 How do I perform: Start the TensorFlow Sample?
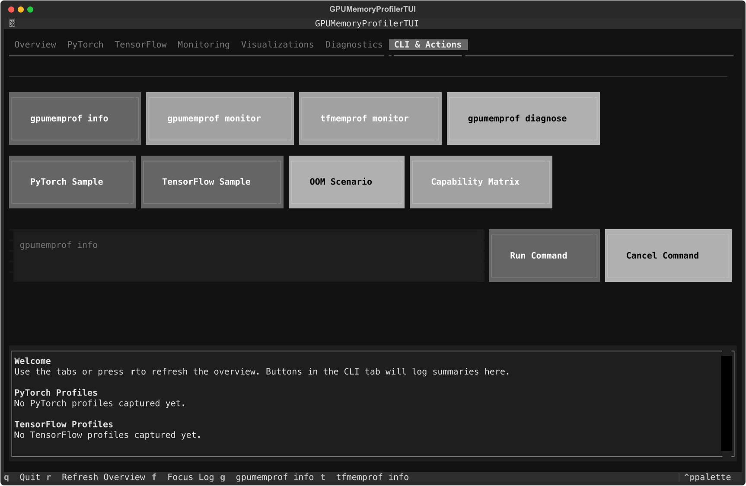211,182
